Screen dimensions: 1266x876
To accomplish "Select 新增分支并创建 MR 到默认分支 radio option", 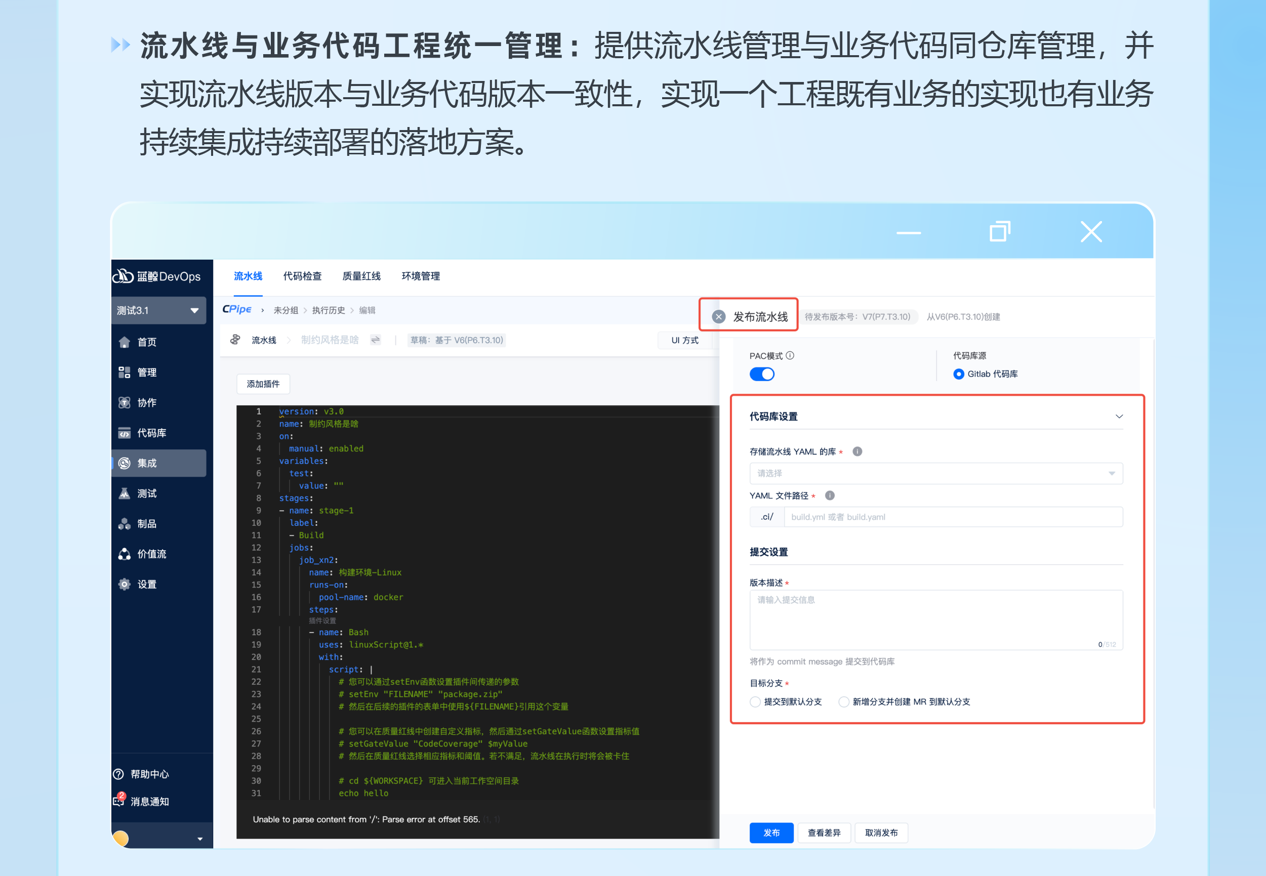I will click(x=844, y=701).
